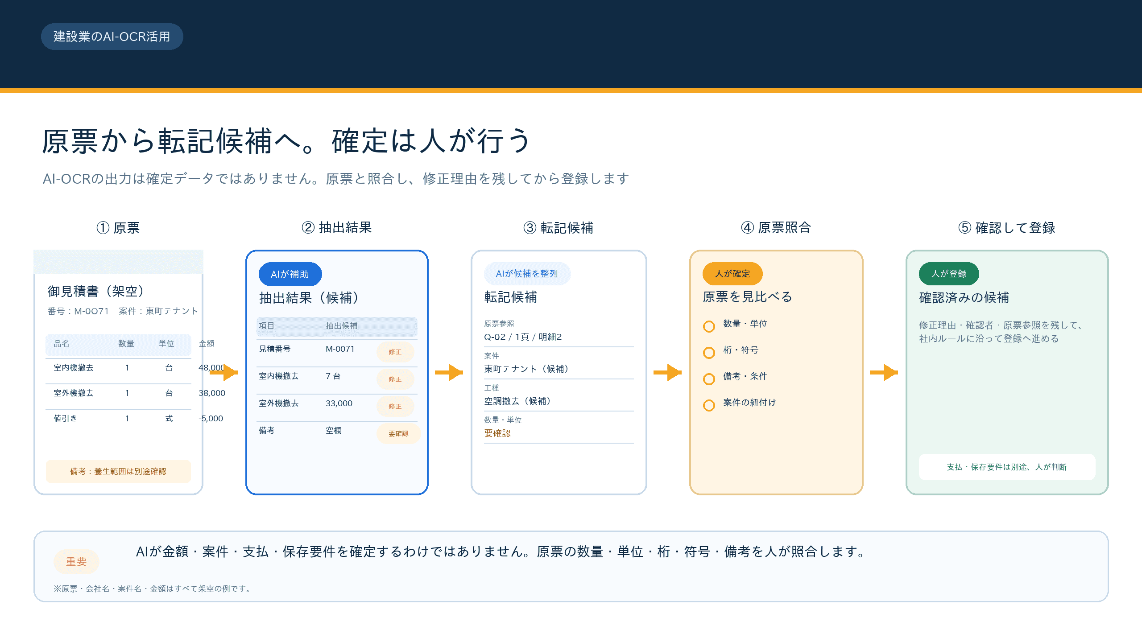This screenshot has width=1142, height=642.
Task: Click the -5,000 discount amount
Action: 211,418
